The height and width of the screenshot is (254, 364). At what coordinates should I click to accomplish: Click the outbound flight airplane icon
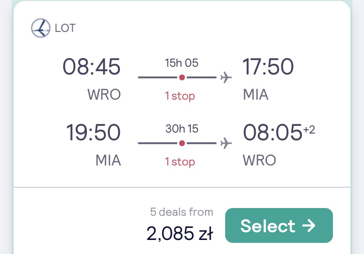pos(226,77)
